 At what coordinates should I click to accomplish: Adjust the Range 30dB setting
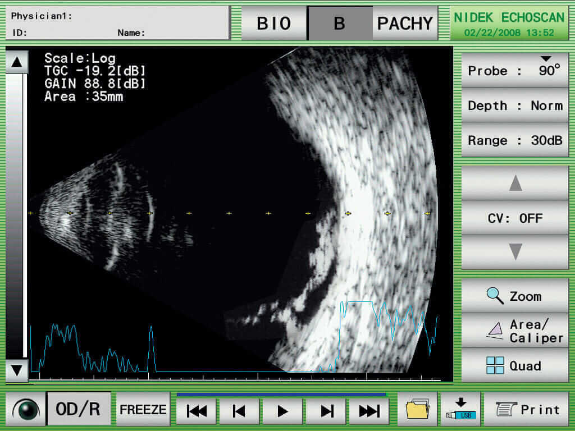515,140
